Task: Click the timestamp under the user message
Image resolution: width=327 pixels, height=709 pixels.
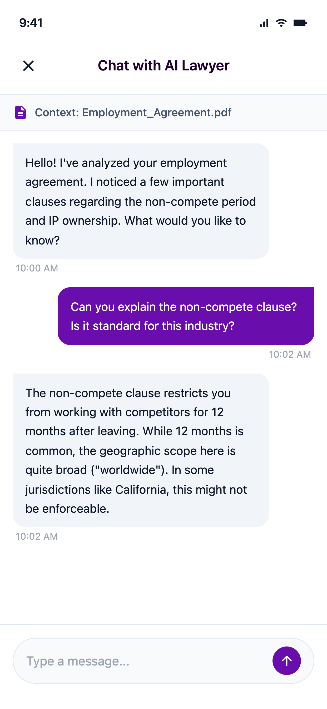Action: [x=290, y=354]
